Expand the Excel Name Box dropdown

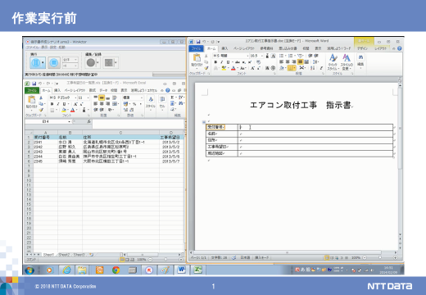(x=70, y=121)
